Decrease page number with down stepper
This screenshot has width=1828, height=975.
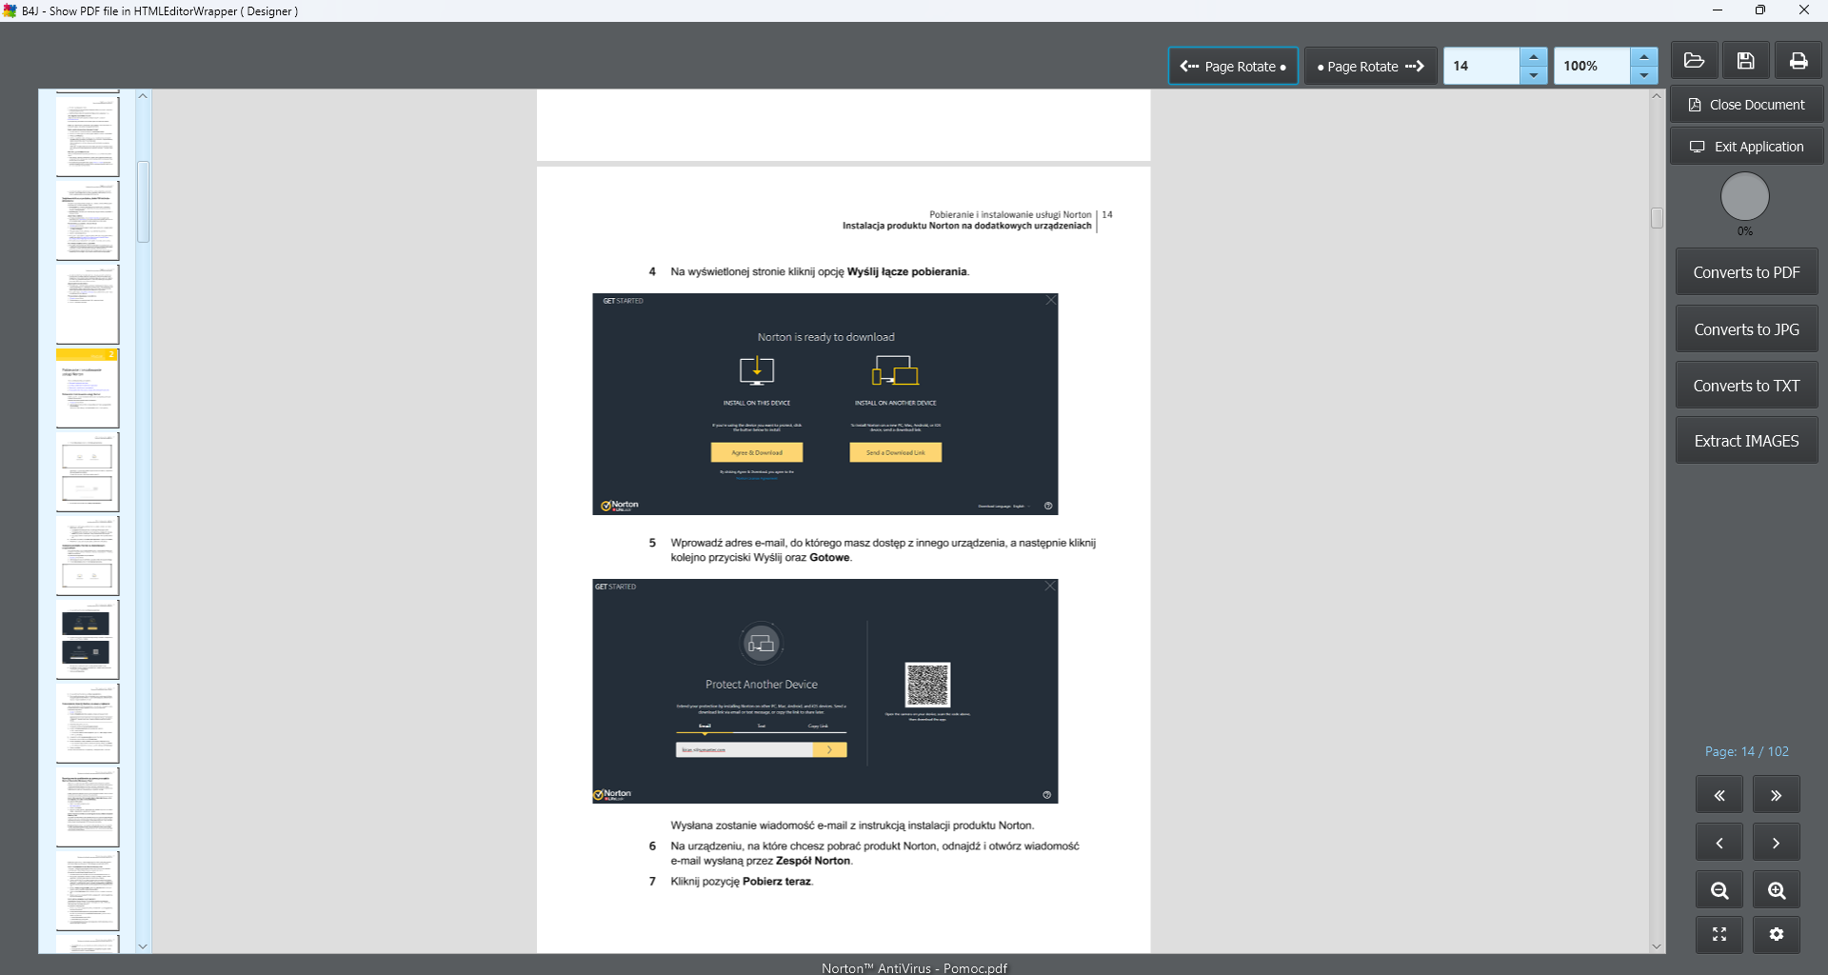pyautogui.click(x=1534, y=75)
